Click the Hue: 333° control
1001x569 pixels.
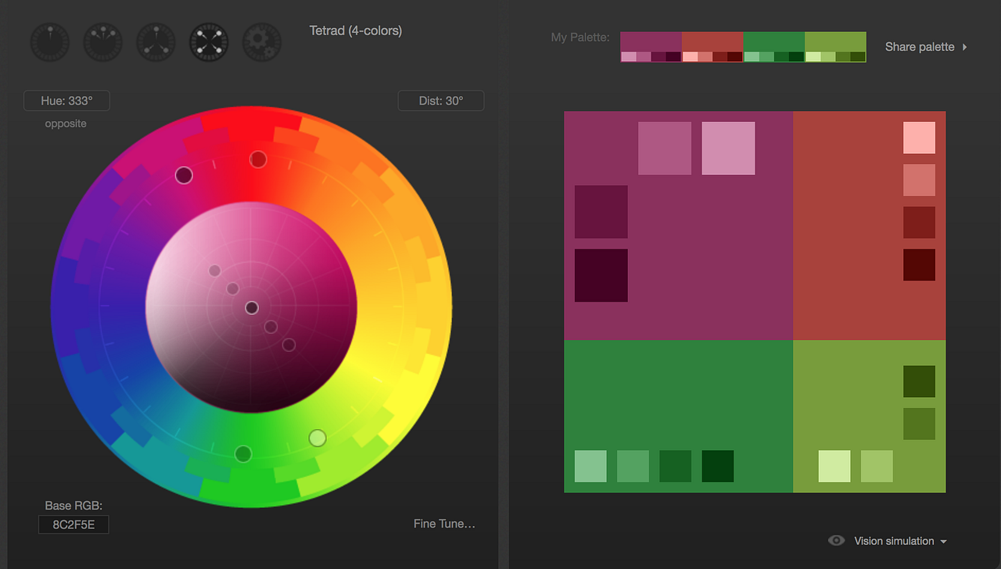[x=66, y=100]
